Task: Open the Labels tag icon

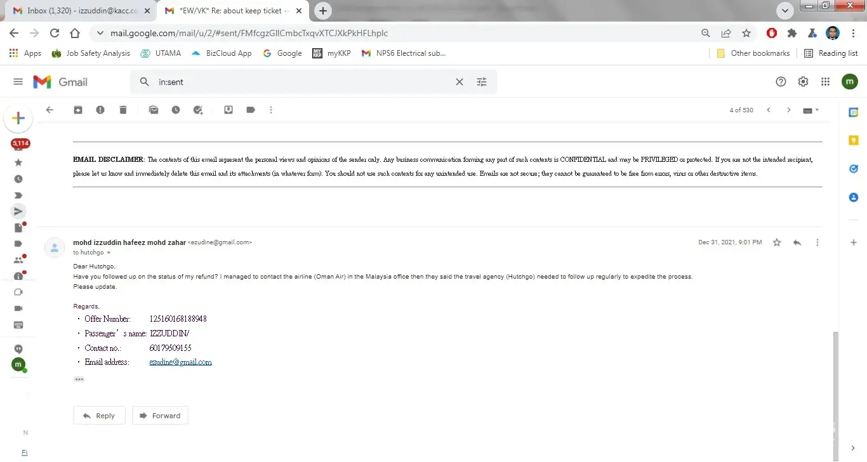Action: coord(251,110)
